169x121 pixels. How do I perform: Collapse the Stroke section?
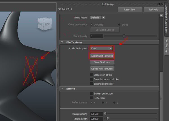(62, 89)
